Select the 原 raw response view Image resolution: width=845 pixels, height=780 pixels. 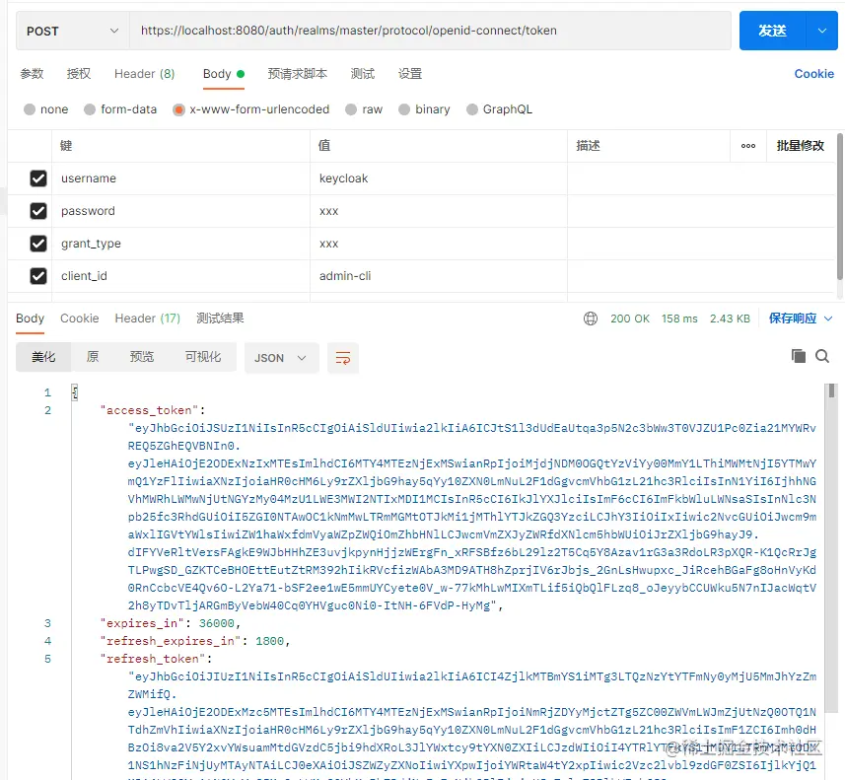click(93, 357)
